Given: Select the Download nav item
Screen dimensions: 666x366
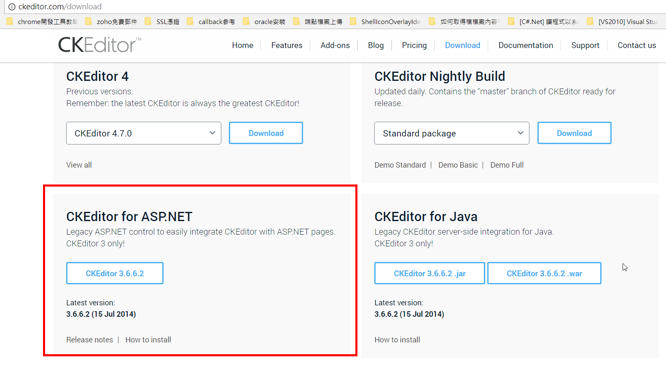Looking at the screenshot, I should [463, 45].
